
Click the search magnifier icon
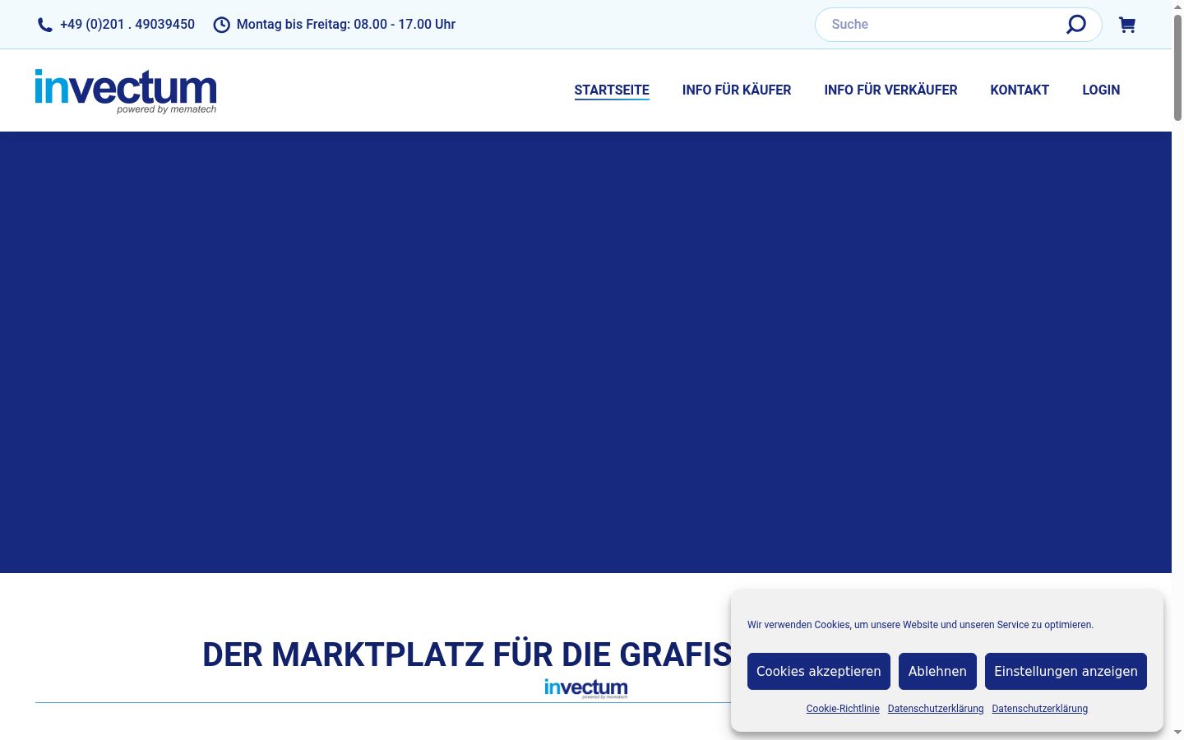(1075, 25)
